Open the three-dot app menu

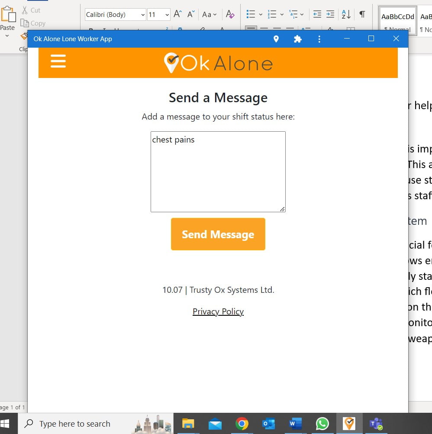pyautogui.click(x=319, y=39)
